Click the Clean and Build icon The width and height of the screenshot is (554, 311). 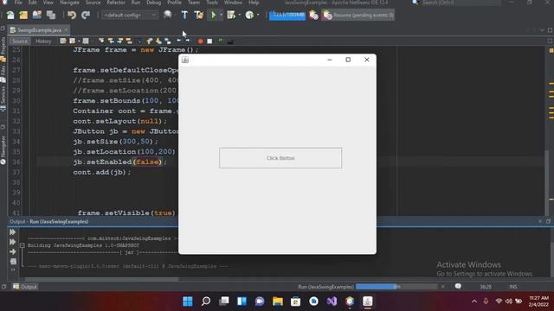(x=199, y=15)
